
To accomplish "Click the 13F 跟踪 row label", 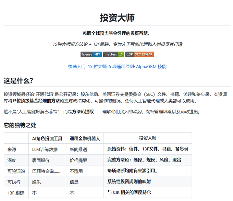I will (x=16, y=193).
